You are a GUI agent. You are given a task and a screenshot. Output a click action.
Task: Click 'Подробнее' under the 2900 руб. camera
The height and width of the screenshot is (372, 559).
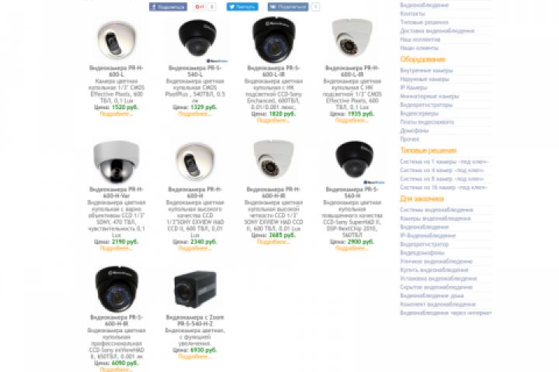352,249
